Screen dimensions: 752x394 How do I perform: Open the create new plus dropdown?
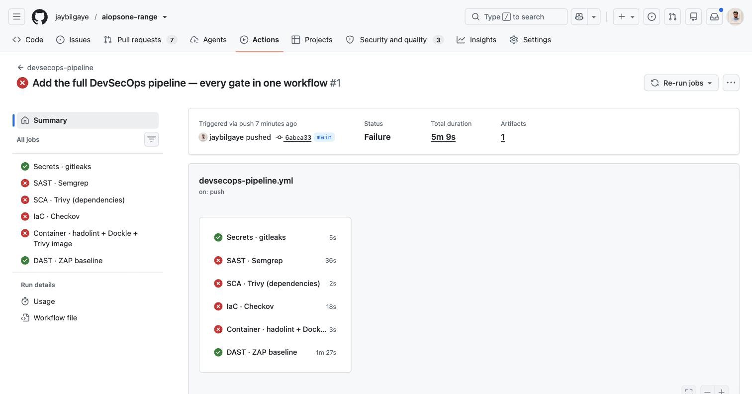pyautogui.click(x=626, y=16)
